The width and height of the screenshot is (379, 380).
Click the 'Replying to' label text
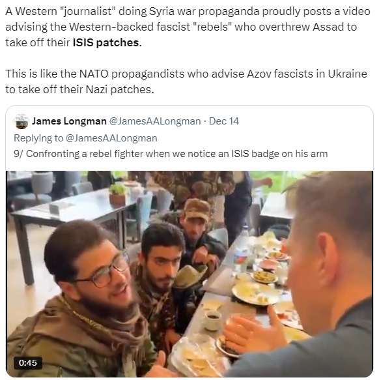pos(38,138)
